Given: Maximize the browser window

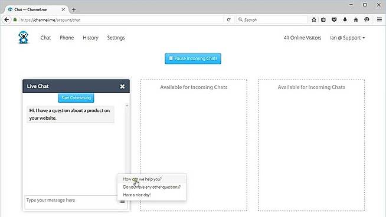Looking at the screenshot, I should (x=365, y=5).
